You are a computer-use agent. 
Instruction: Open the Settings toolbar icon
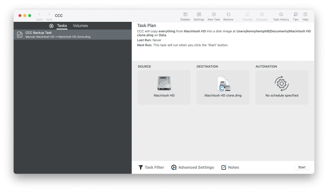199,15
